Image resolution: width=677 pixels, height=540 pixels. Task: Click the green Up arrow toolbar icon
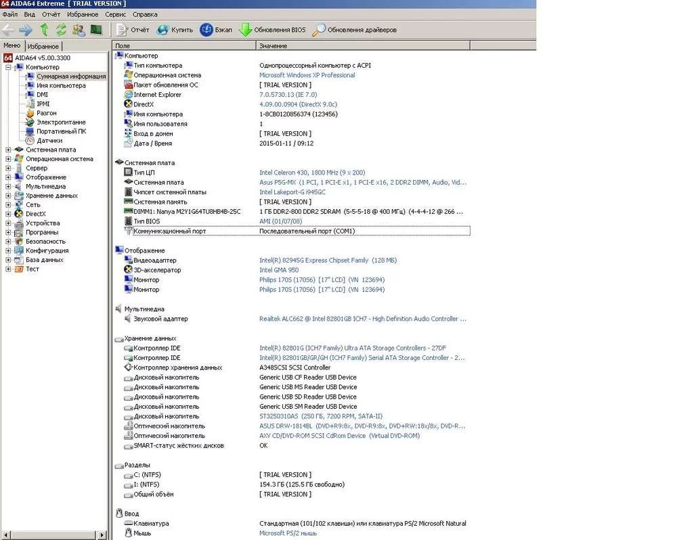44,30
